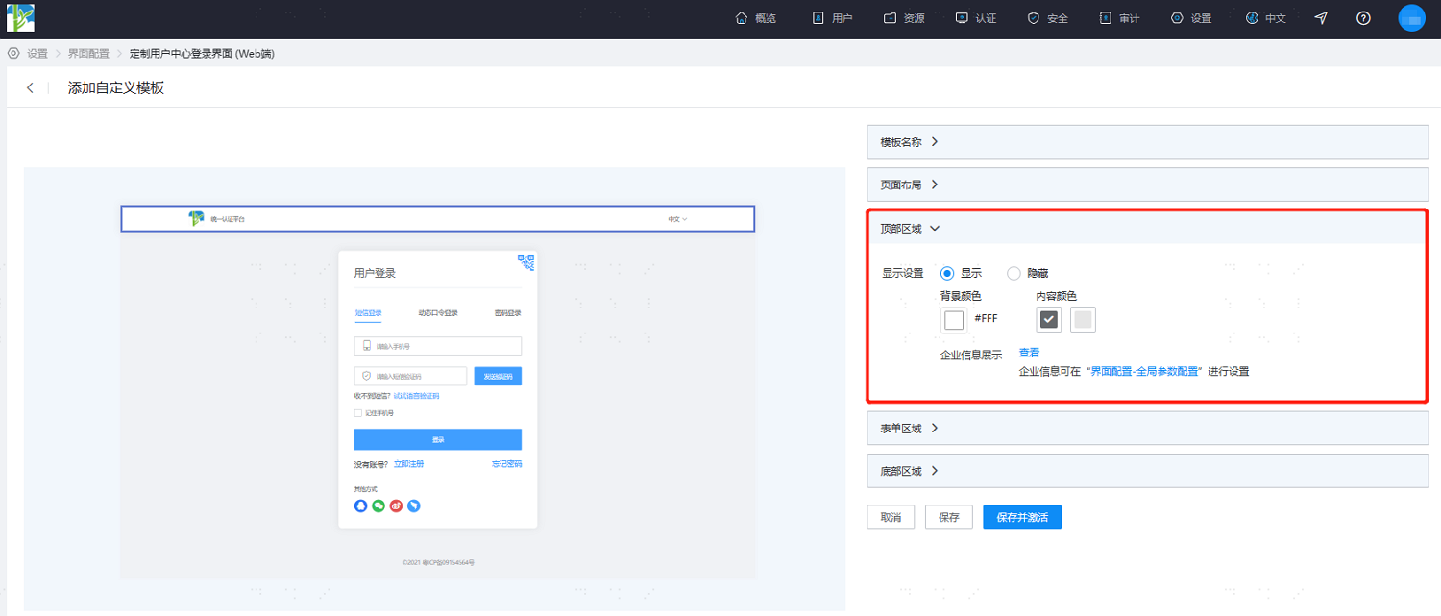Open the 认证 menu

click(x=976, y=18)
